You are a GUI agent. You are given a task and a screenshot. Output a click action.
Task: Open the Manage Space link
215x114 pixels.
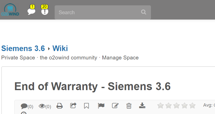coord(120,58)
